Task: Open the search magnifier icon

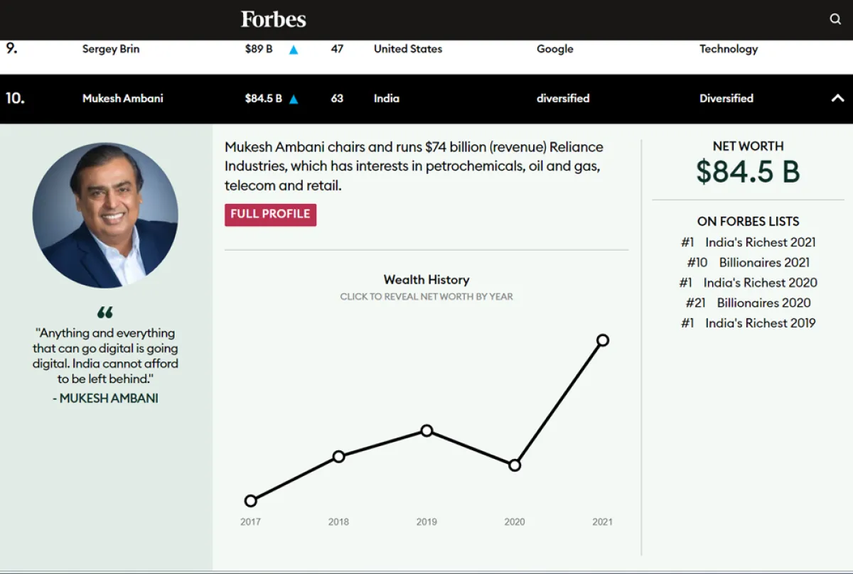Action: point(835,19)
